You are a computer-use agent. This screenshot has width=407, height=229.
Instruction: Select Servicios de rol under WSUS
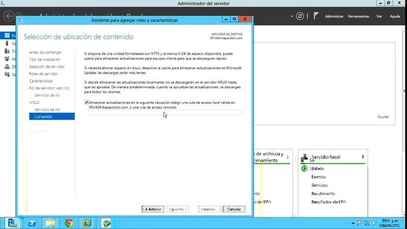[x=47, y=109]
